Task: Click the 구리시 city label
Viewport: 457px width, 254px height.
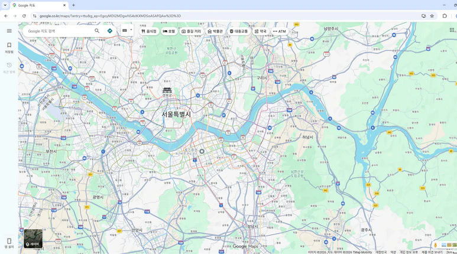Action: [262, 78]
